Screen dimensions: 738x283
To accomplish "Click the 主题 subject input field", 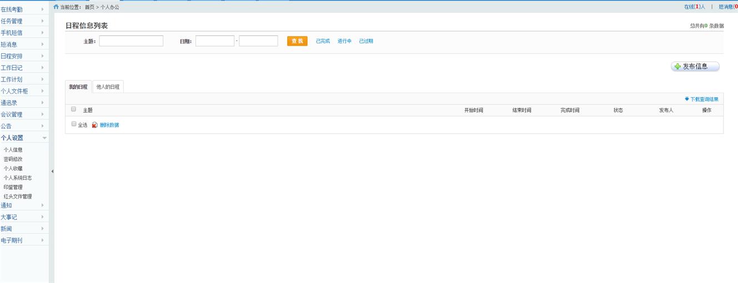I will pos(131,41).
